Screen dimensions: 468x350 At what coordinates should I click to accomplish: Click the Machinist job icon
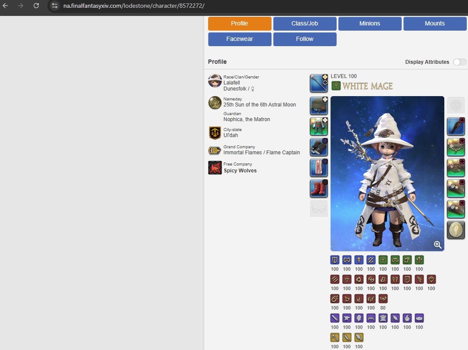click(419, 279)
